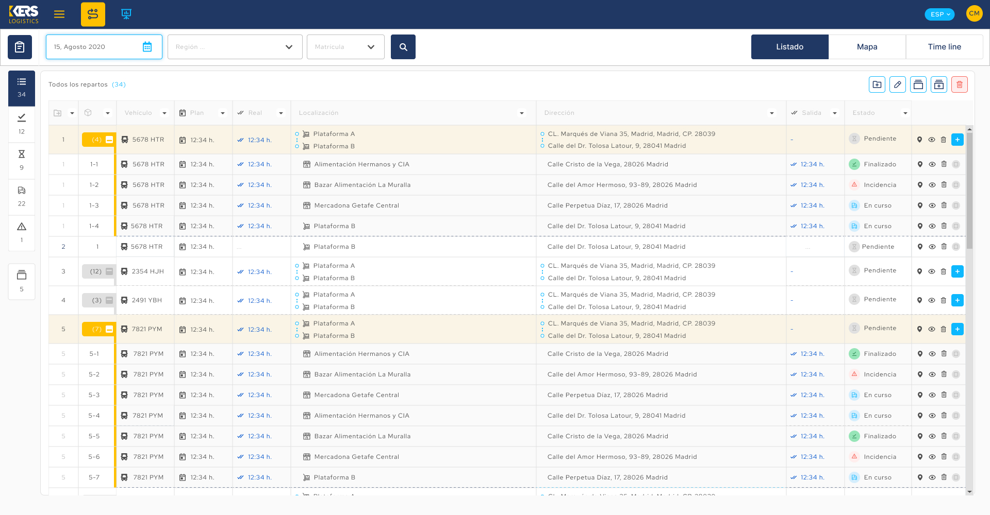Click the table vertical scrollbar thumb
The height and width of the screenshot is (515, 990).
point(969,191)
